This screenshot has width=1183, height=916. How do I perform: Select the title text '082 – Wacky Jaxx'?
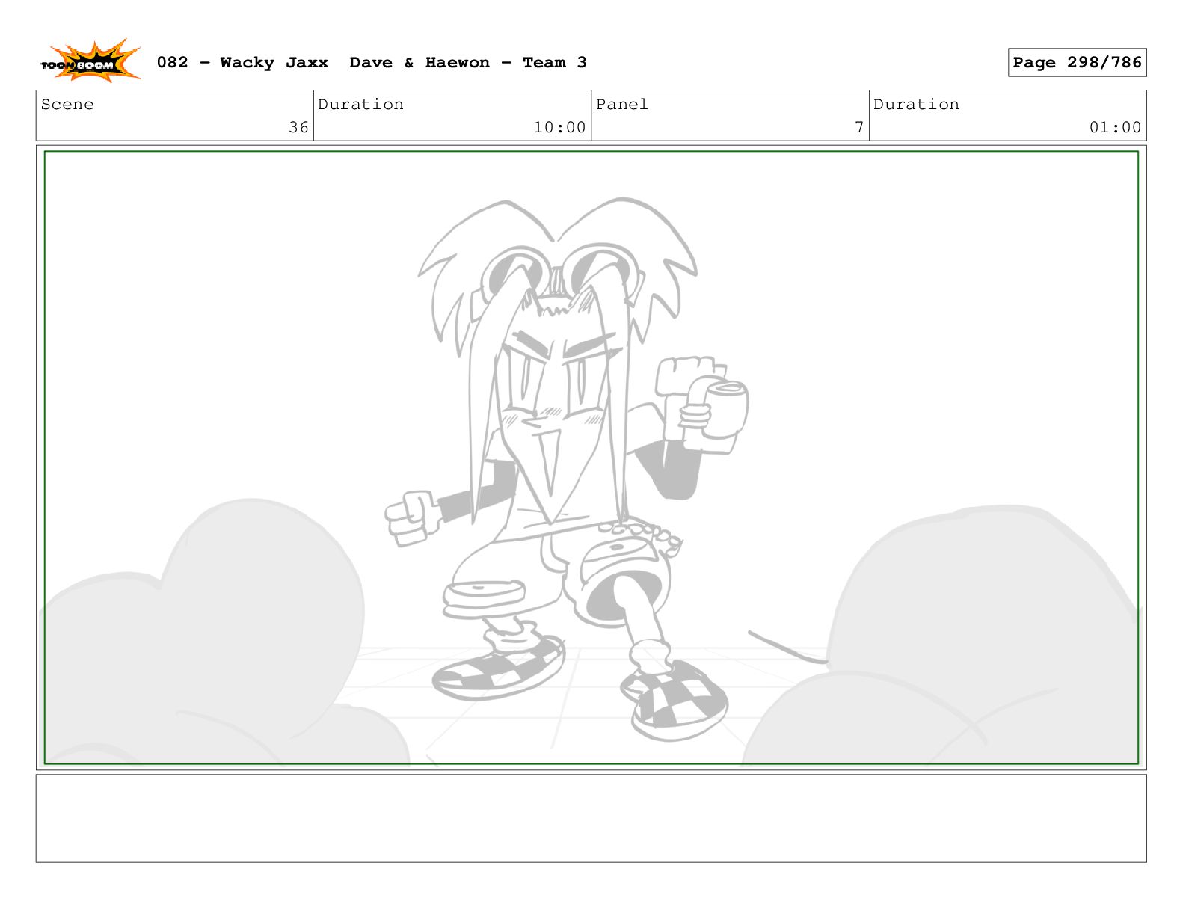coord(242,63)
